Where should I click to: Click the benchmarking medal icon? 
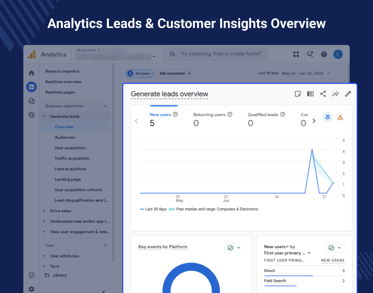[328, 117]
